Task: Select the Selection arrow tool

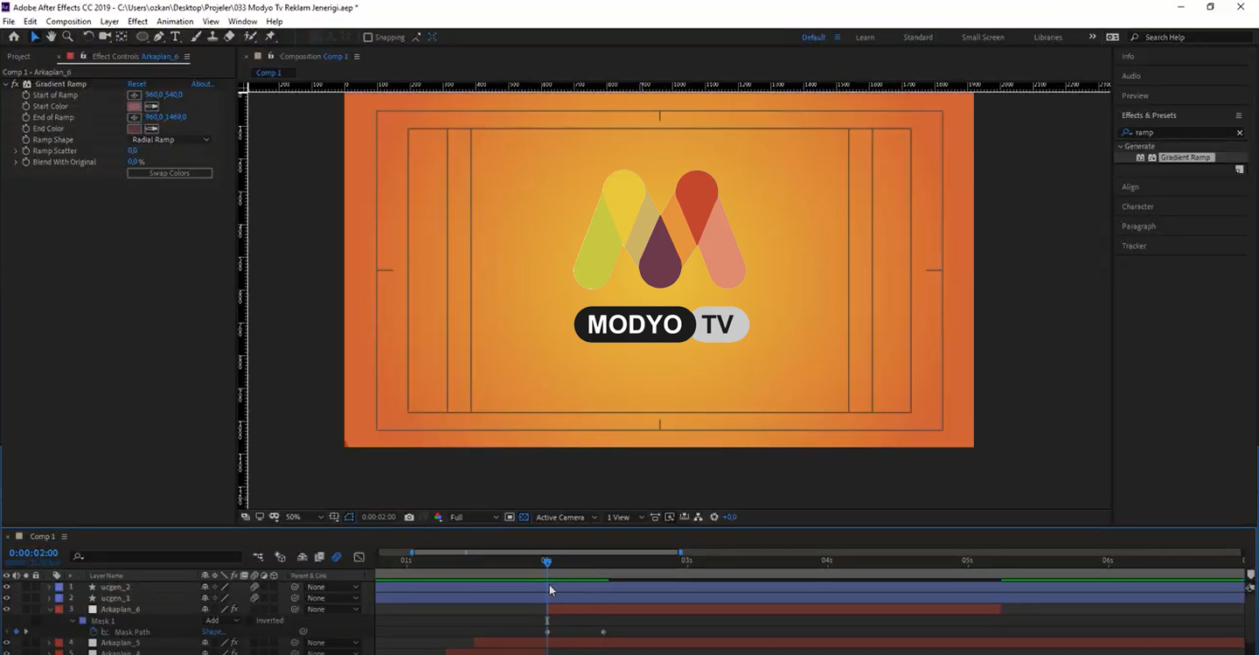Action: pos(35,37)
